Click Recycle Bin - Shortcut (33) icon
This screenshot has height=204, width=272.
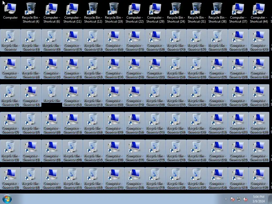(197, 68)
